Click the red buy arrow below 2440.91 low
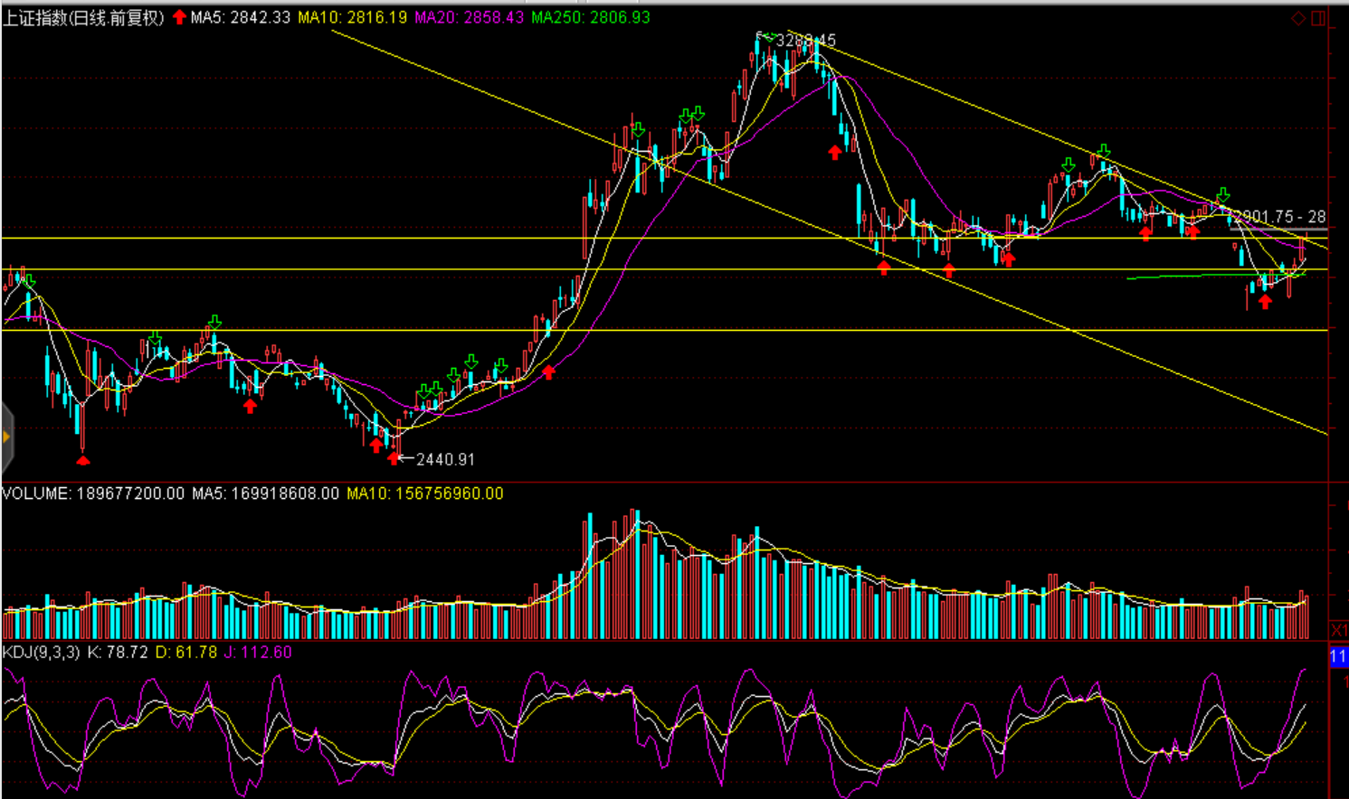The image size is (1349, 799). pos(394,458)
